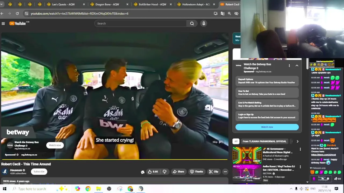Open options menu for Anika Kunst video
344x193 pixels.
(300, 167)
